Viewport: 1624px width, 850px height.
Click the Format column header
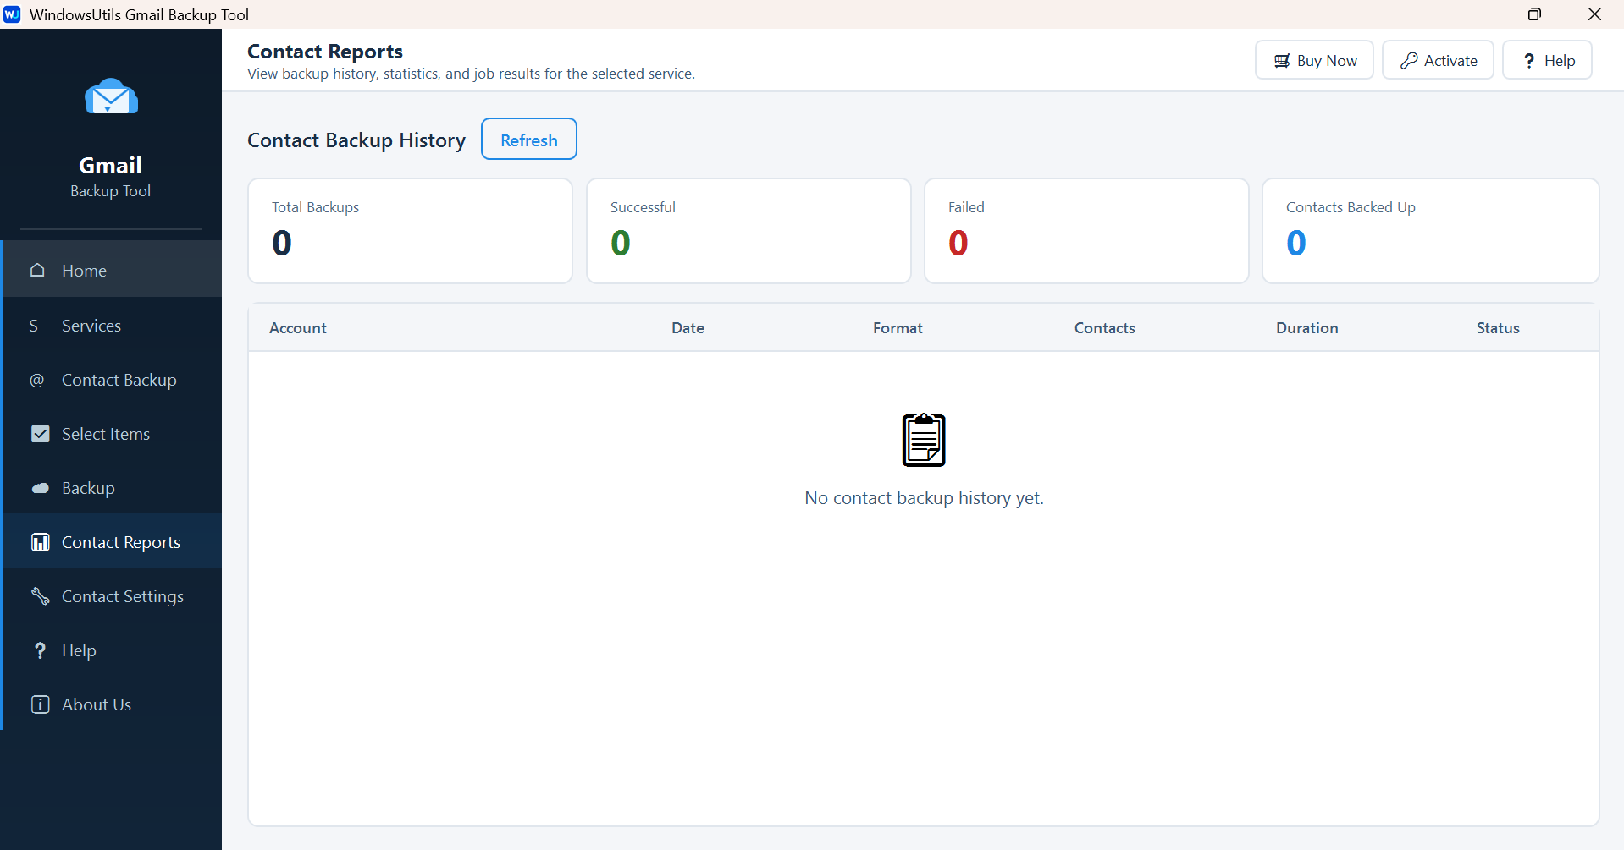(898, 328)
